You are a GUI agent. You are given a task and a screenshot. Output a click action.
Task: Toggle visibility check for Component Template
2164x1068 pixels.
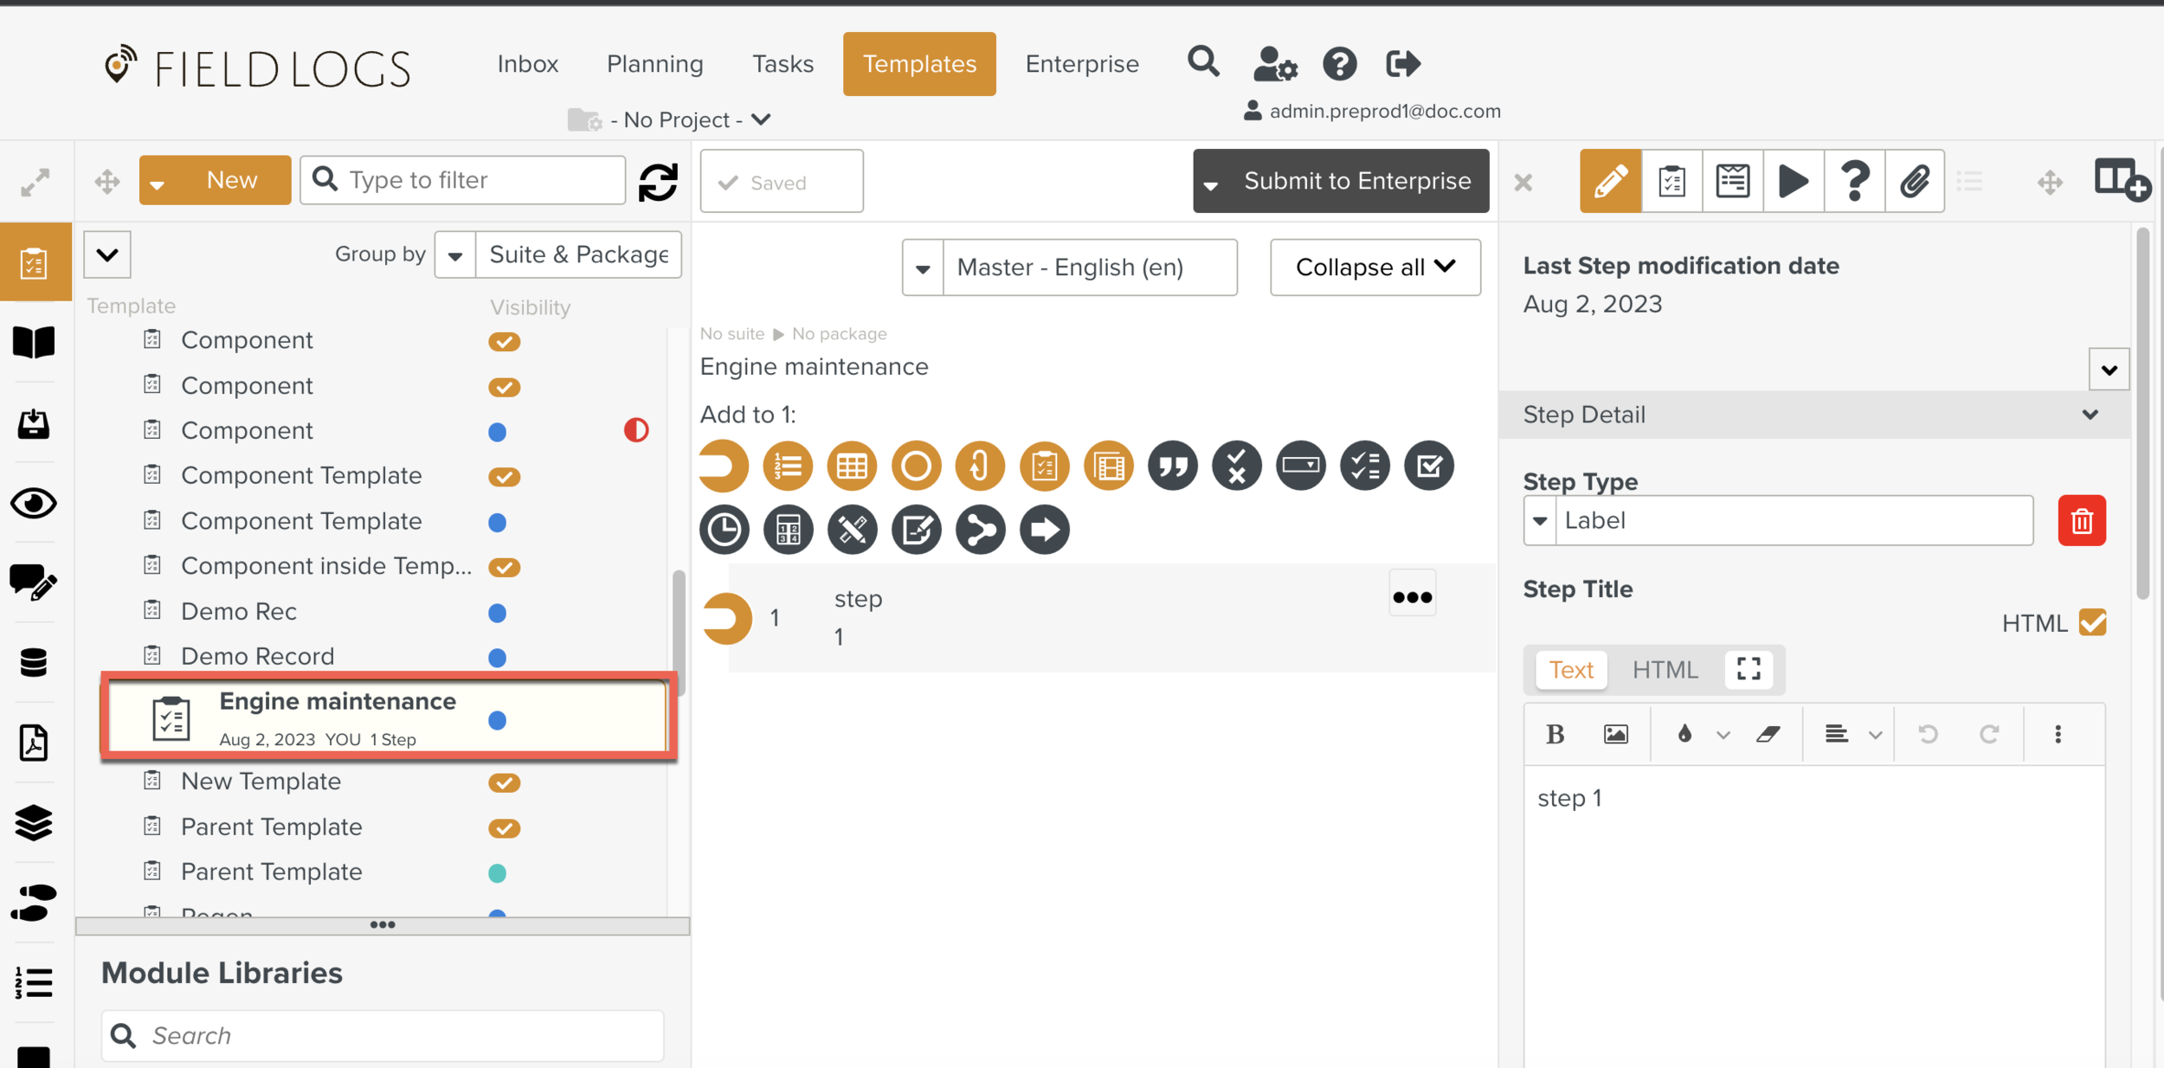point(504,477)
